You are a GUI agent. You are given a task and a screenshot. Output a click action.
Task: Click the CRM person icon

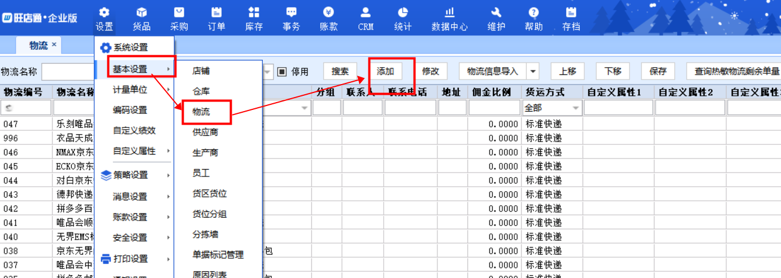tap(366, 13)
